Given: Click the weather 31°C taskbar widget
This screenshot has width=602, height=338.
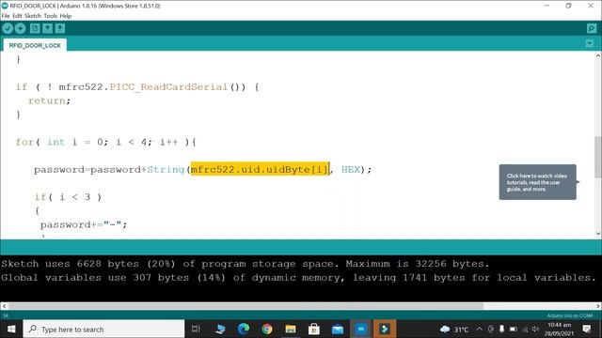Looking at the screenshot, I should 454,330.
